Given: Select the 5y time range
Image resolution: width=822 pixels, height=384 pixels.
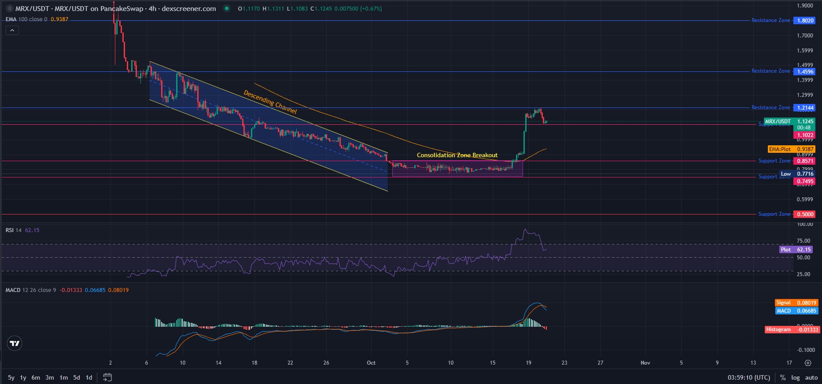Looking at the screenshot, I should pos(11,377).
